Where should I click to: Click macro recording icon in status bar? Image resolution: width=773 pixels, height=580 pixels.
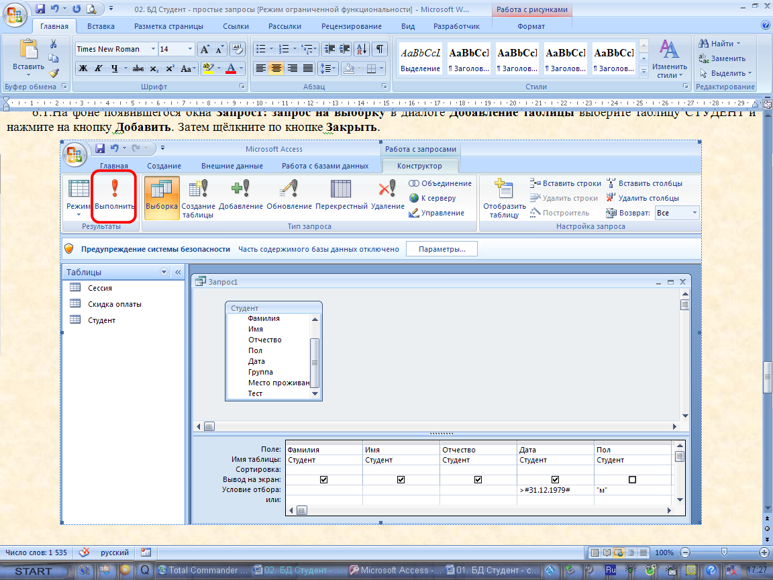tap(146, 552)
